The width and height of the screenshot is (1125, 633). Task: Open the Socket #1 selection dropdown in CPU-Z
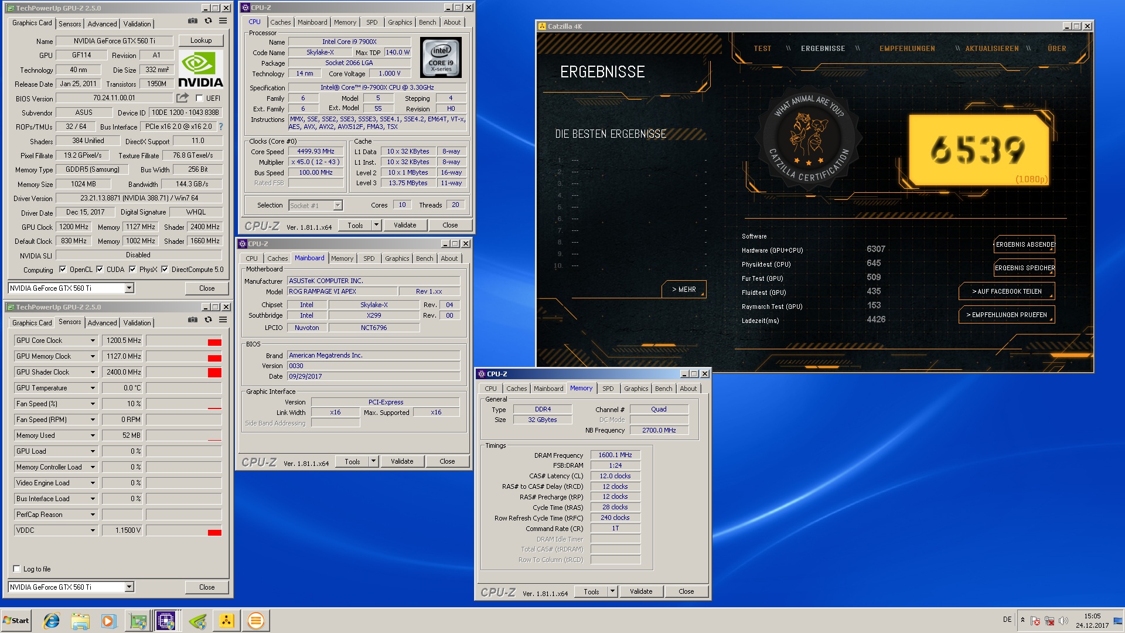click(x=337, y=205)
